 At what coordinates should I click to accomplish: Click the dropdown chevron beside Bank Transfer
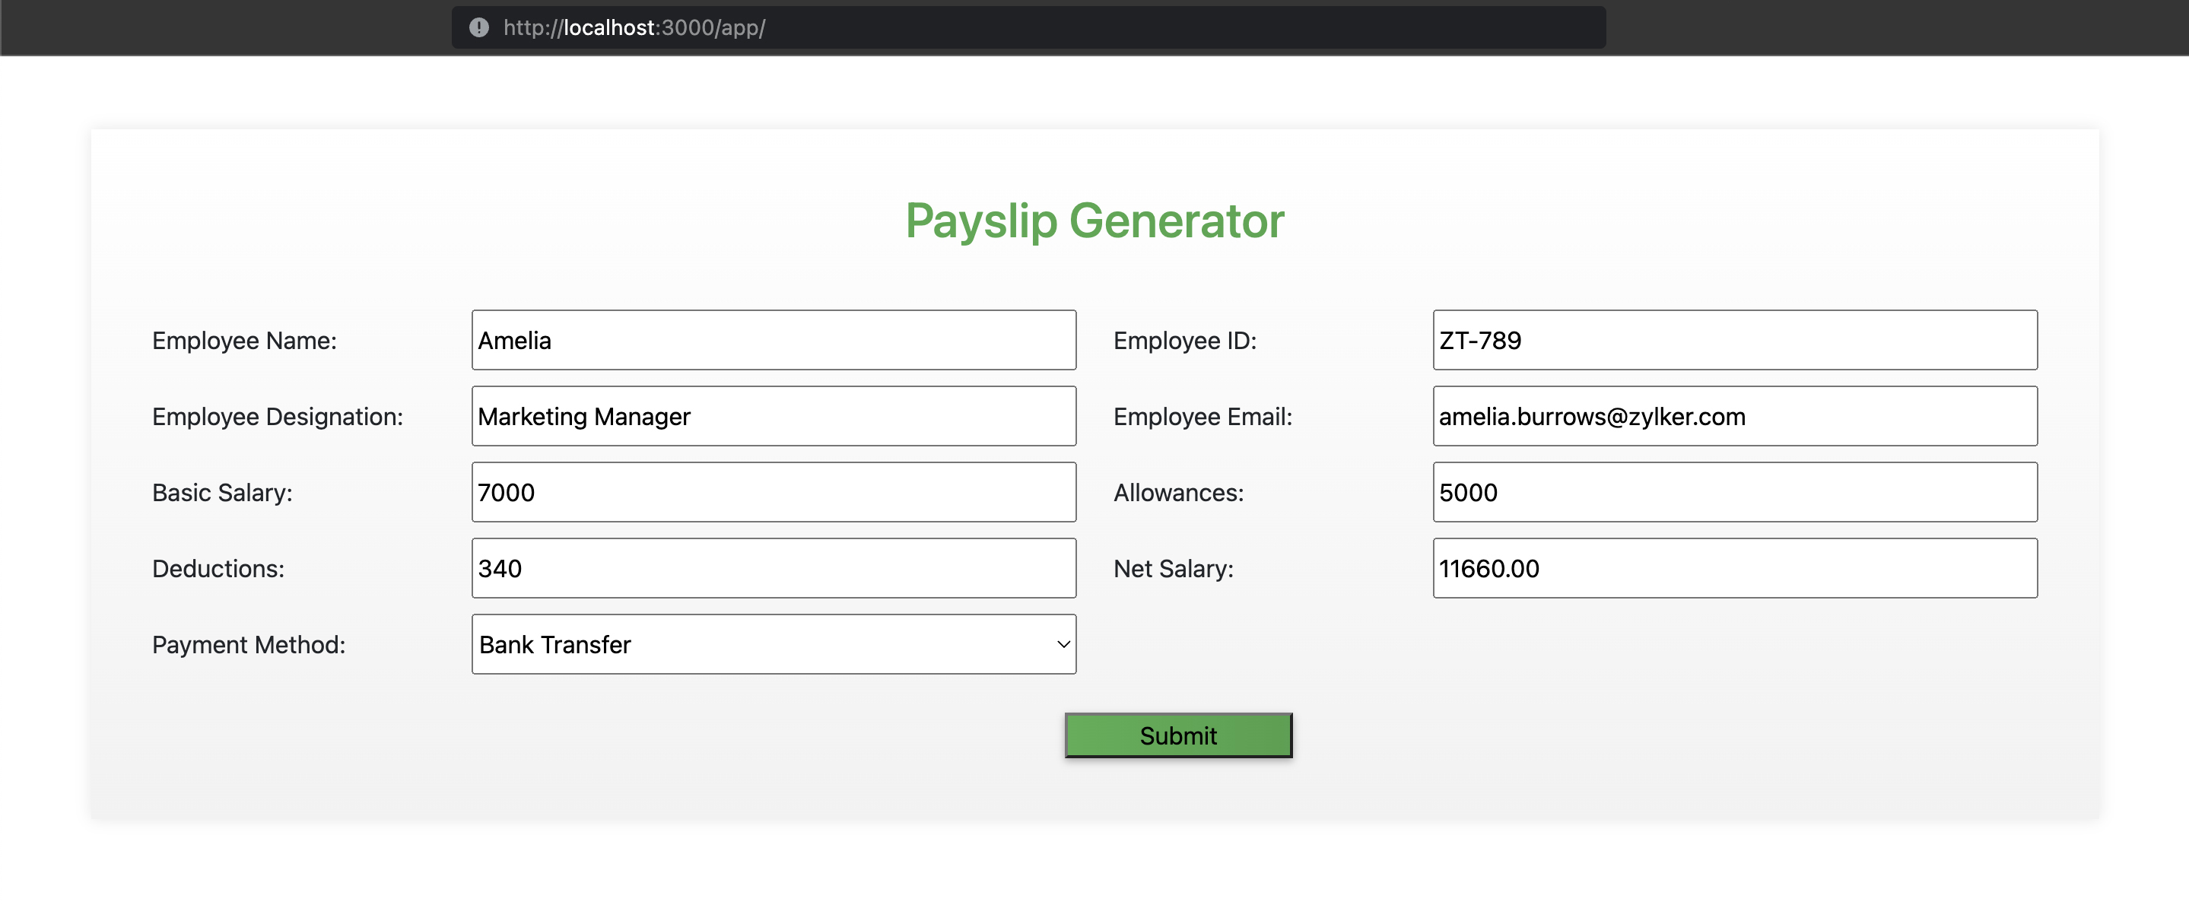coord(1063,644)
